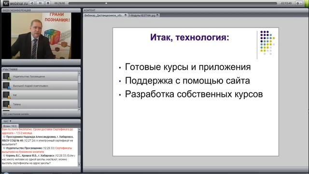Click slide bullet Готовые курсы и приложения
This screenshot has width=309, height=174.
coord(188,67)
